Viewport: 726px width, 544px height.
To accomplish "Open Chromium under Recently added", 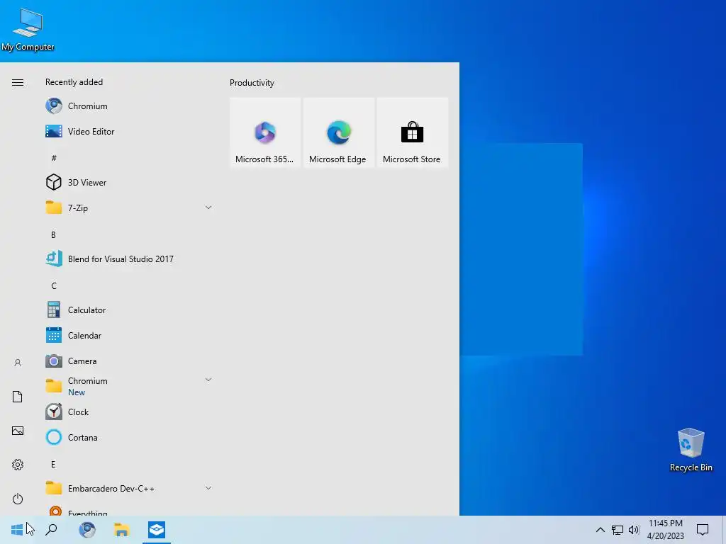I will pos(129,106).
